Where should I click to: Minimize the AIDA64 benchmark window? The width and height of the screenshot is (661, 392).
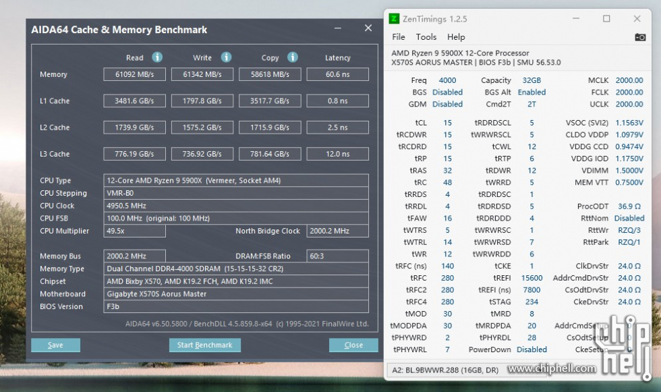click(x=338, y=28)
